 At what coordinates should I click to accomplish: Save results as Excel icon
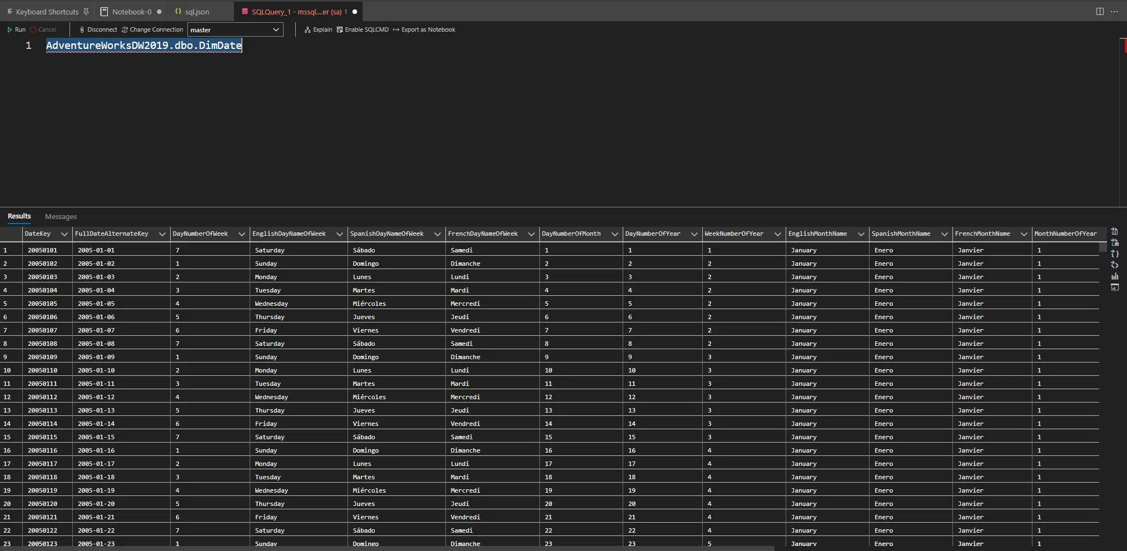pyautogui.click(x=1114, y=242)
